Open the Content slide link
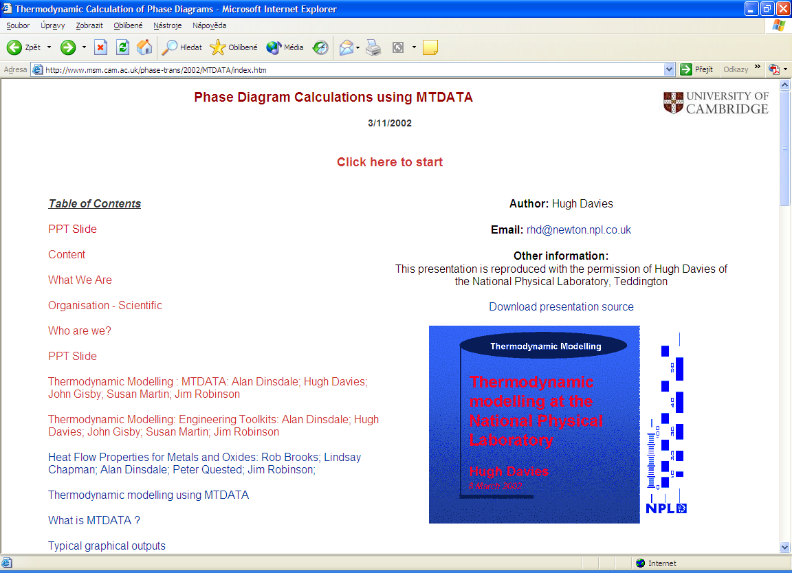 tap(67, 254)
